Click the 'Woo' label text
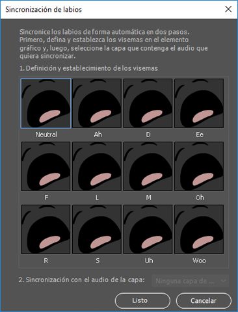The image size is (238, 312). (x=199, y=261)
